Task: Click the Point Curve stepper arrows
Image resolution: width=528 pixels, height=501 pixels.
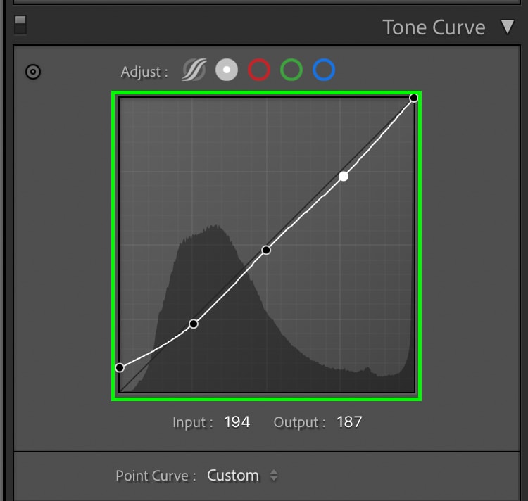Action: [274, 476]
